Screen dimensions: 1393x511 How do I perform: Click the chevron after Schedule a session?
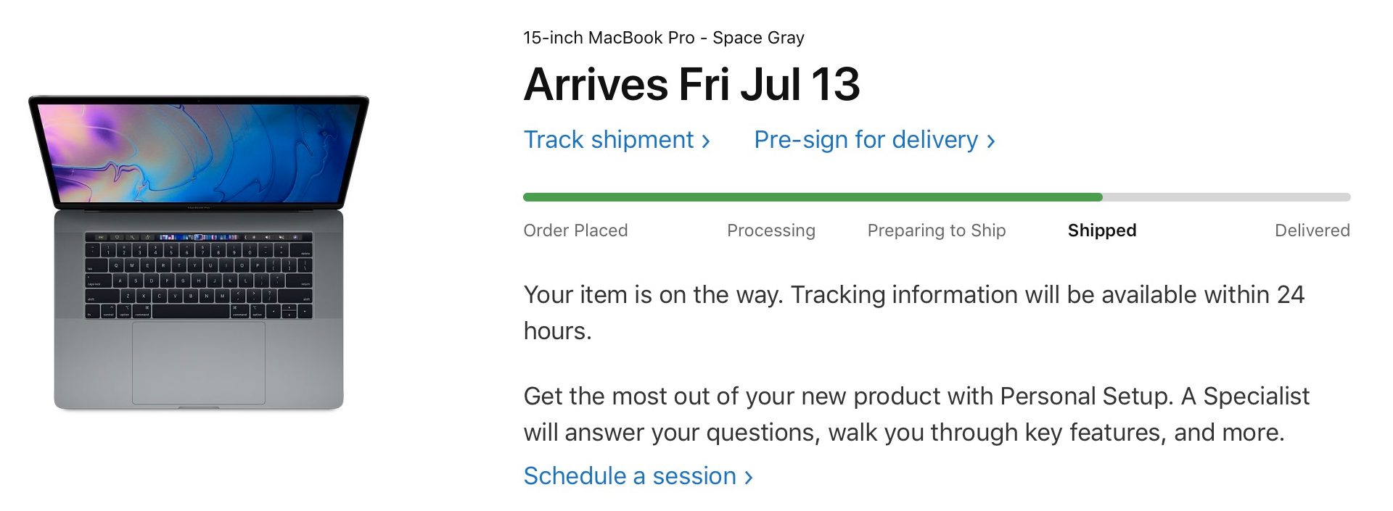click(x=749, y=478)
